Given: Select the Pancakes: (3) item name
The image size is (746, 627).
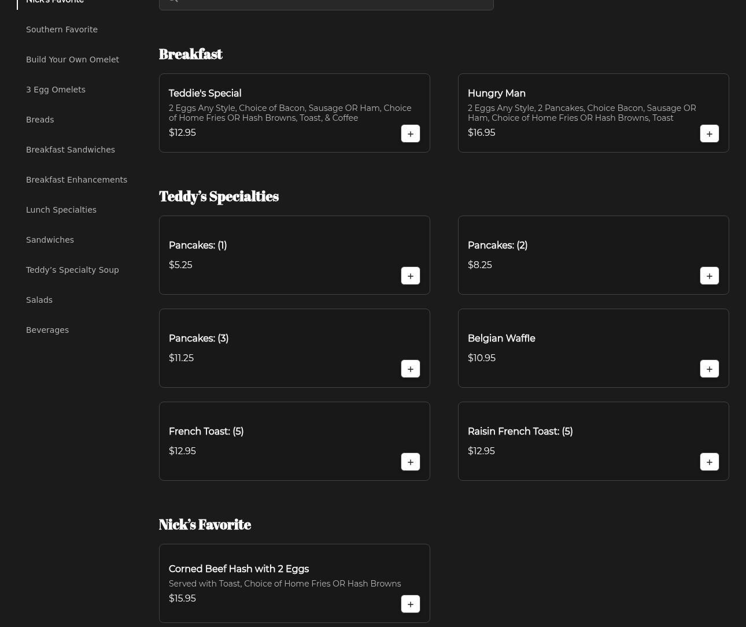Looking at the screenshot, I should click(198, 338).
